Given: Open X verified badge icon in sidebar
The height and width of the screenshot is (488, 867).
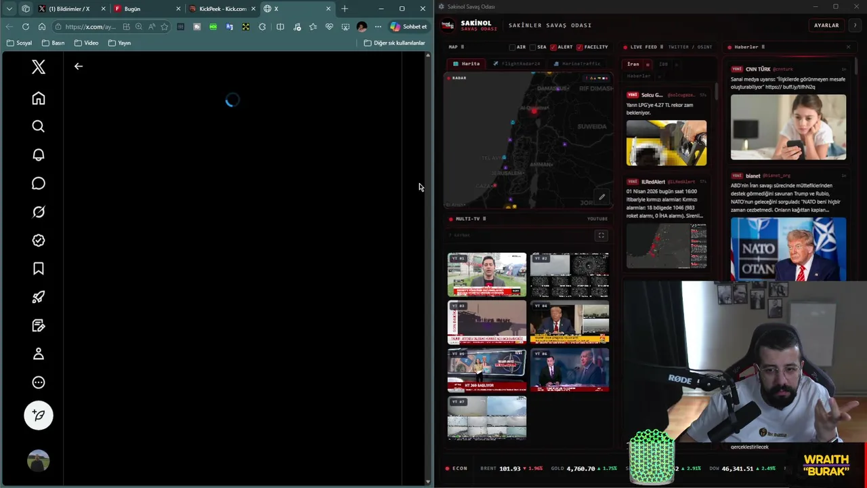Looking at the screenshot, I should (39, 241).
